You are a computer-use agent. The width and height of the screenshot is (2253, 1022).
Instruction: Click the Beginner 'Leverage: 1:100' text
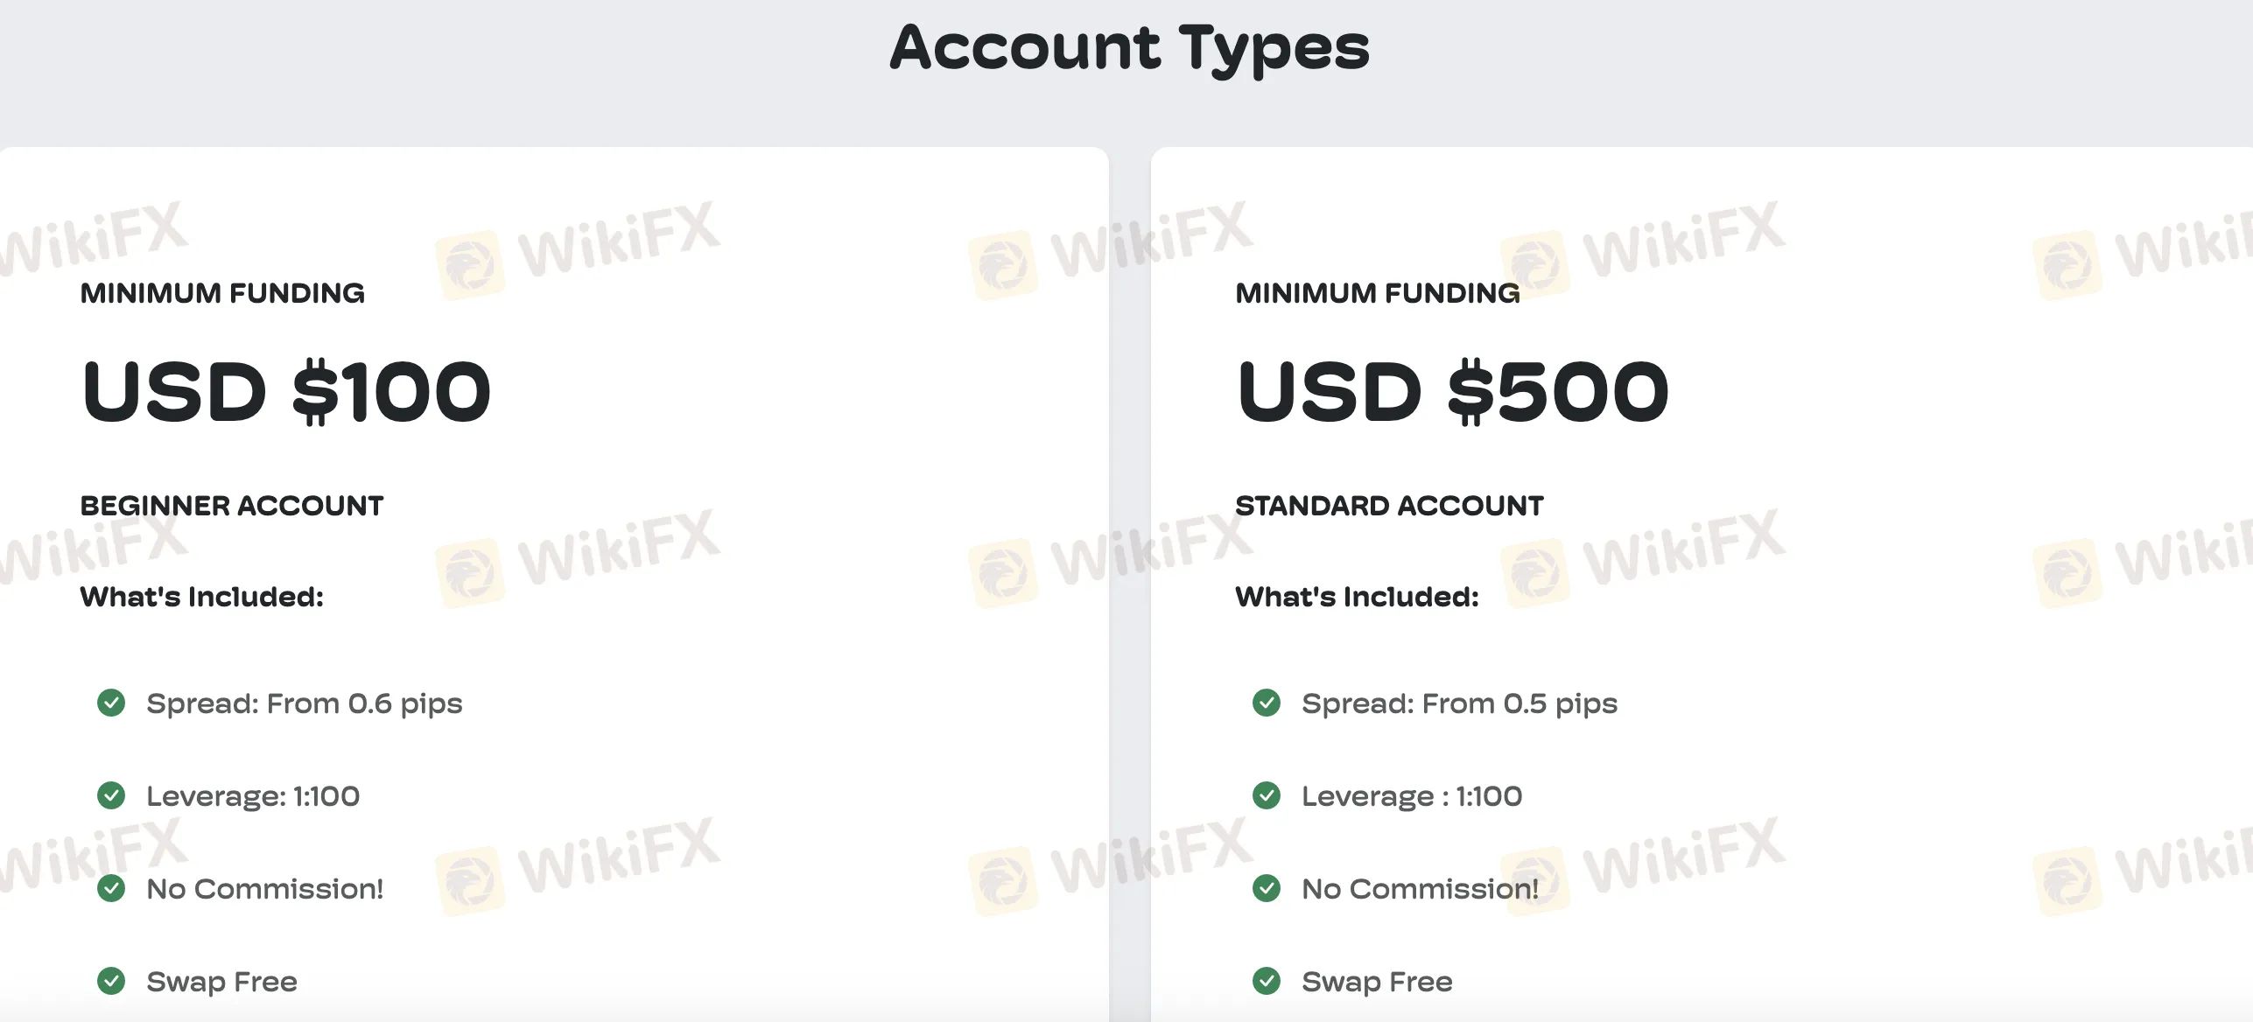click(253, 796)
